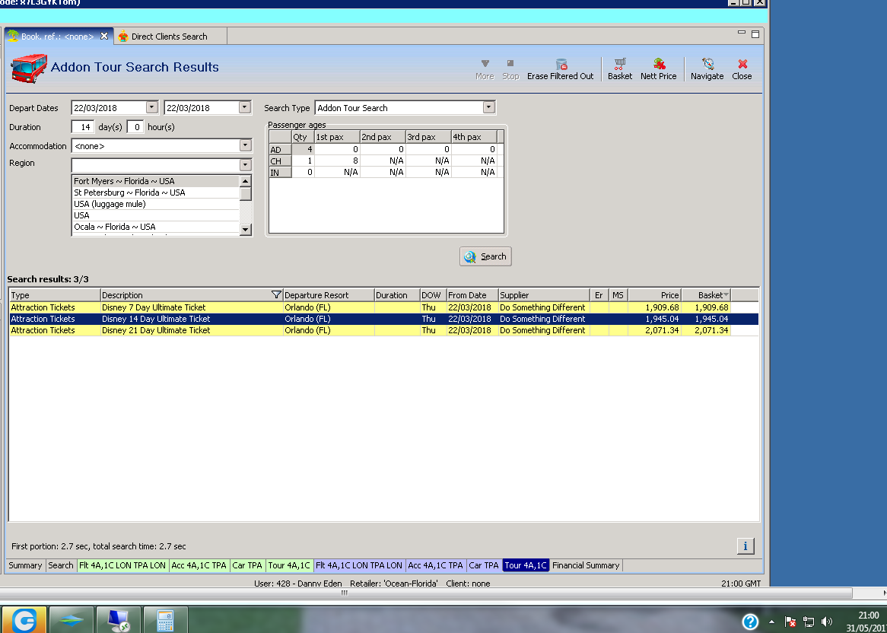
Task: Click the taskbar help question mark icon
Action: pyautogui.click(x=749, y=622)
